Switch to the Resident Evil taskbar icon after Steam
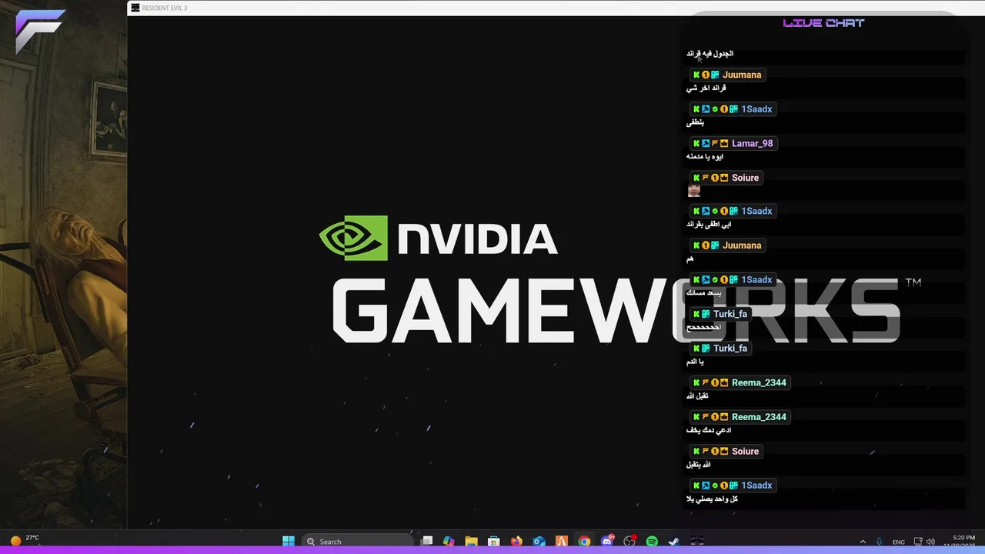 (x=697, y=541)
